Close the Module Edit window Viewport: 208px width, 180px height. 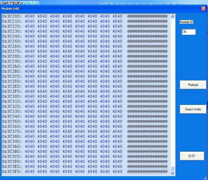(x=203, y=9)
